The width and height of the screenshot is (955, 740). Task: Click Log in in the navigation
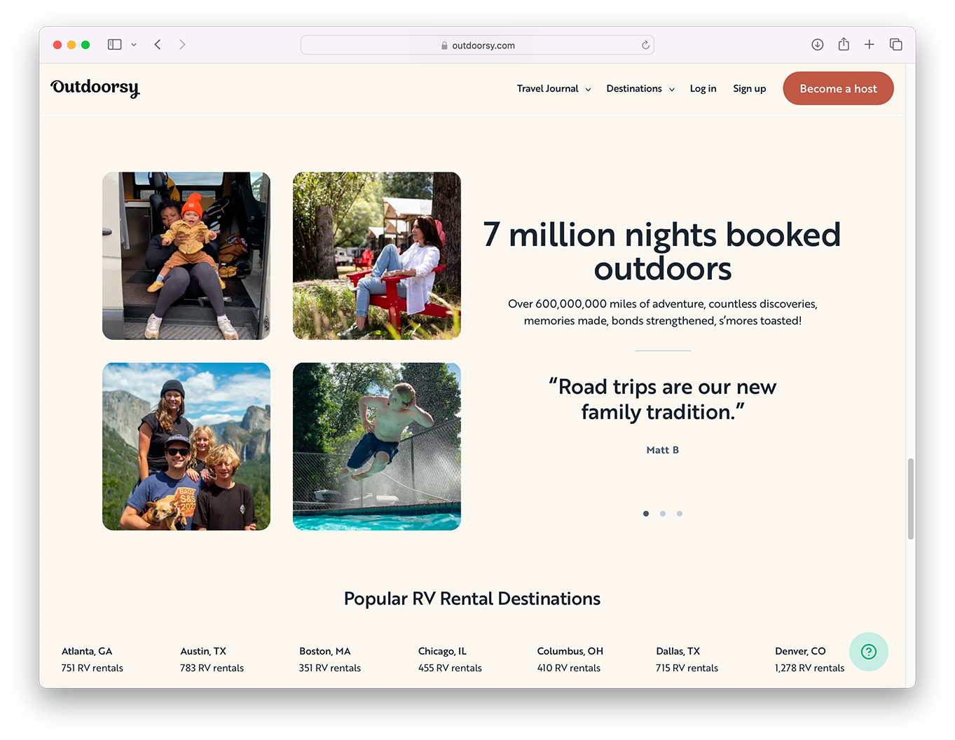point(703,89)
